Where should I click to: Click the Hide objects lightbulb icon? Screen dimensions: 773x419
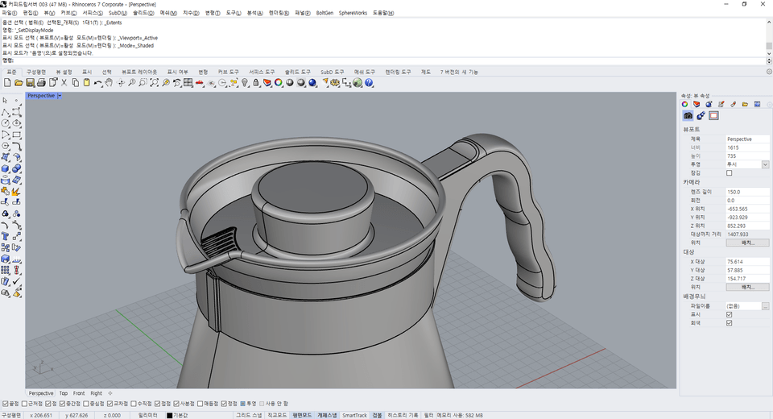[x=244, y=83]
